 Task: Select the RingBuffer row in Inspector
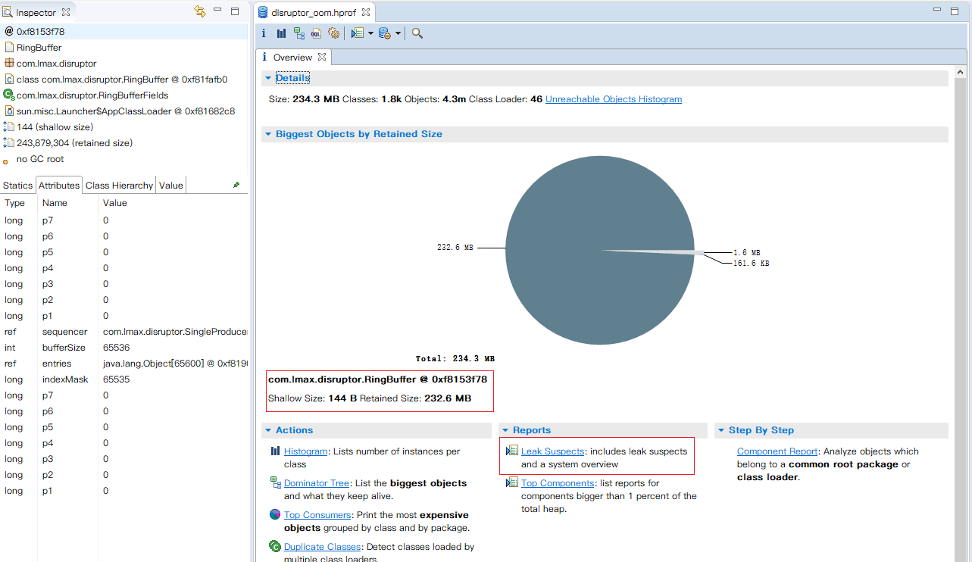[124, 47]
